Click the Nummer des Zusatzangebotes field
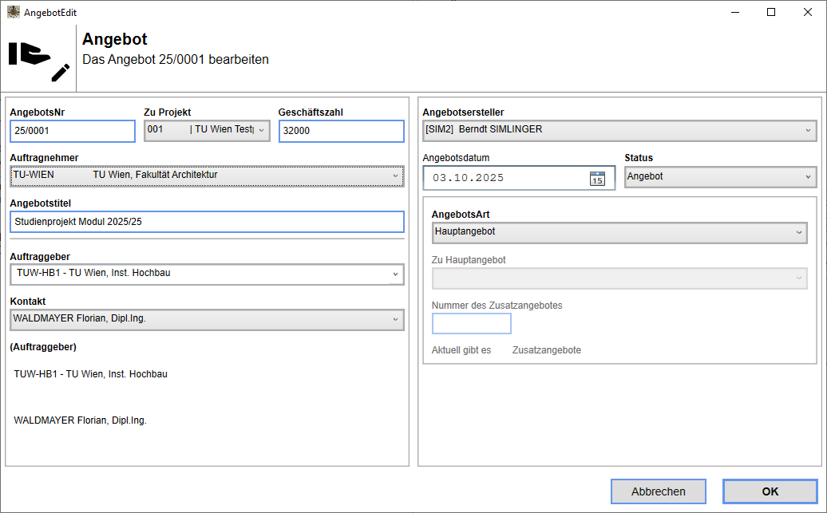Screen dimensions: 827x513 471,323
